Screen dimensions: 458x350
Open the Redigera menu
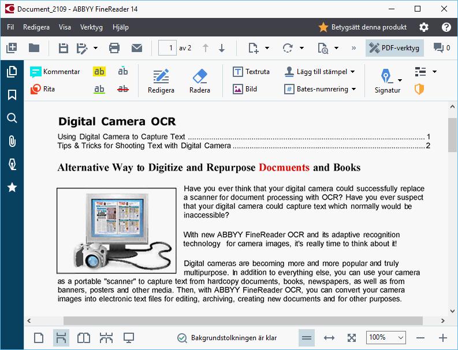coord(36,27)
